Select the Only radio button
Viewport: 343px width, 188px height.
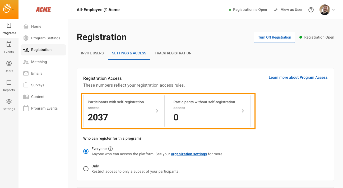[x=86, y=169]
